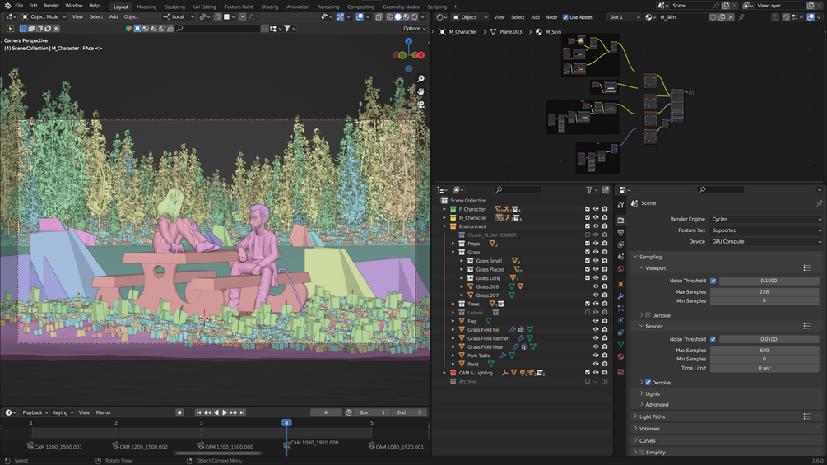Open the Output properties tab icon

click(x=620, y=233)
